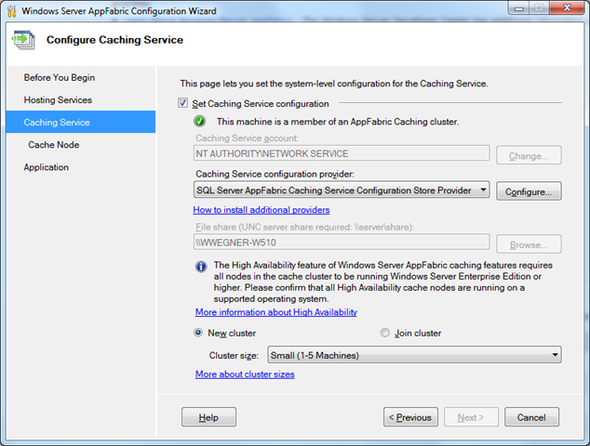Open the Cluster size dropdown
The width and height of the screenshot is (590, 446).
(414, 355)
